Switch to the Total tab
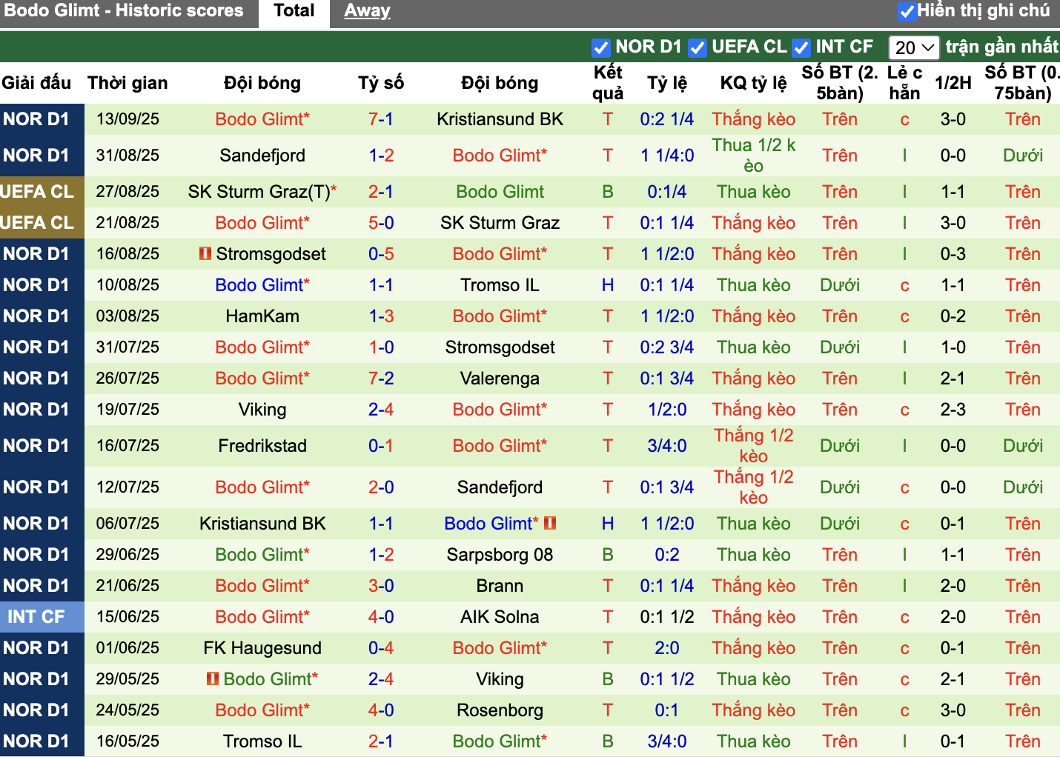This screenshot has width=1060, height=757. [x=294, y=11]
